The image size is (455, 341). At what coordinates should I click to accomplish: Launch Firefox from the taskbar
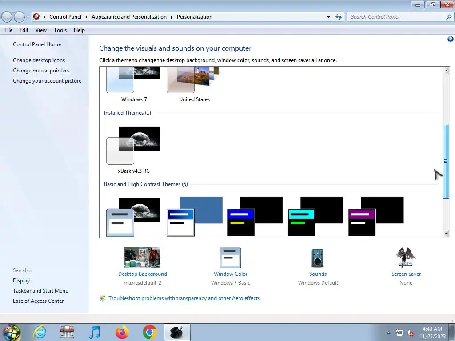coord(122,332)
